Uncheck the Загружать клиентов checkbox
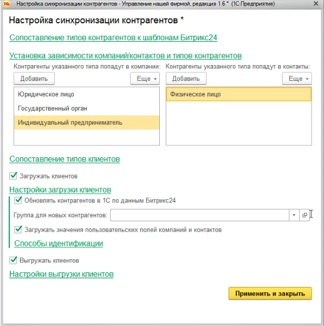This screenshot has width=324, height=326. 13,176
